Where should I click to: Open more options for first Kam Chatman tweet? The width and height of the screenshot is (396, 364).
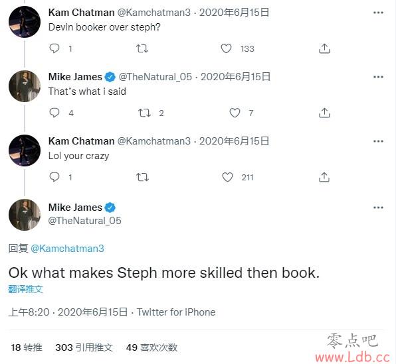378,13
